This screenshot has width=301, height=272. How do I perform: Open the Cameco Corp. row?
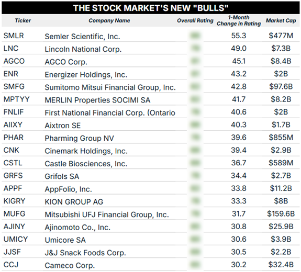point(151,265)
